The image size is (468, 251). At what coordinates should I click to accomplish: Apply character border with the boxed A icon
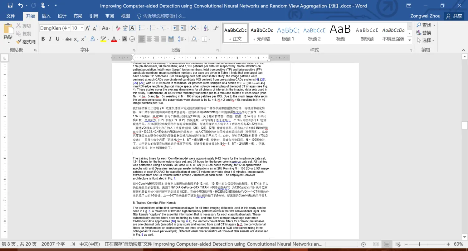point(132,28)
